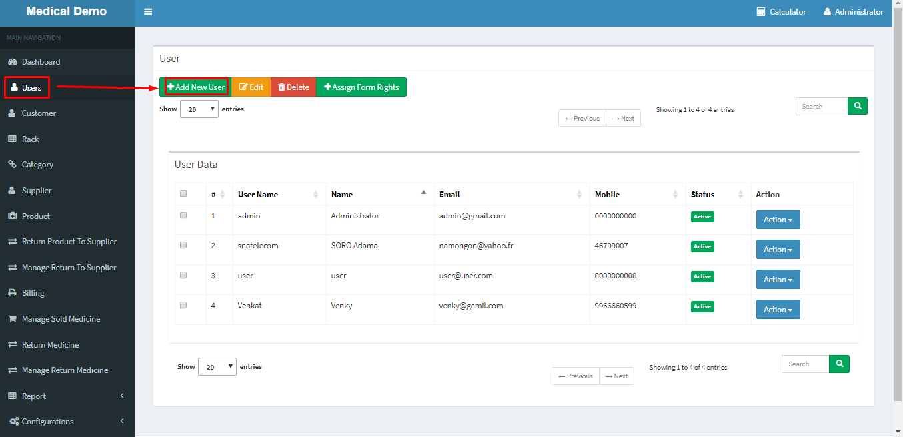The height and width of the screenshot is (437, 903).
Task: Click the bottom Search input field
Action: pos(806,364)
